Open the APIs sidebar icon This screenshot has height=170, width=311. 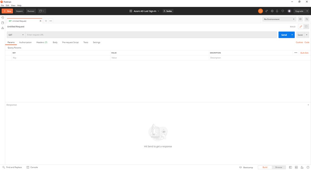[x=3, y=28]
